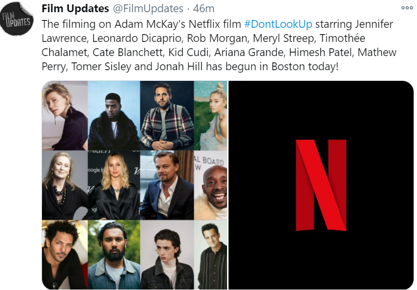417x290 pixels.
Task: Open the @FilmUpdates handle link
Action: pos(148,8)
